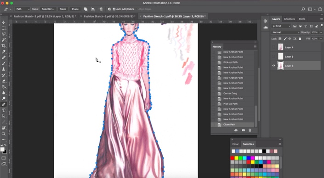324x178 pixels.
Task: Open the Path mode dropdown
Action: click(x=23, y=9)
